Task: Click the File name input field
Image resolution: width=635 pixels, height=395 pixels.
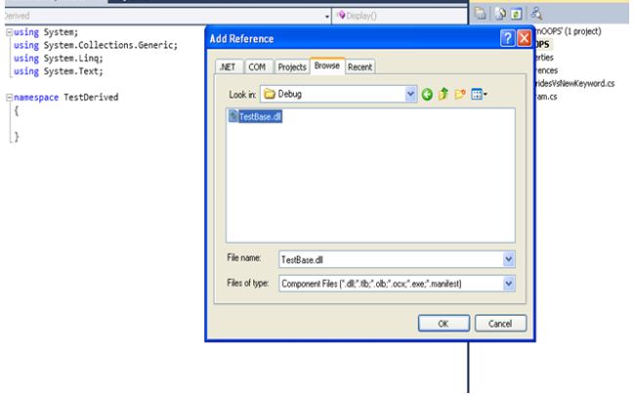Action: (x=391, y=259)
